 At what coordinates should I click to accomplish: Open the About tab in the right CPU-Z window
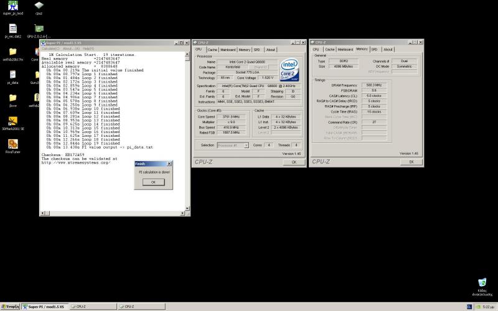tap(388, 50)
